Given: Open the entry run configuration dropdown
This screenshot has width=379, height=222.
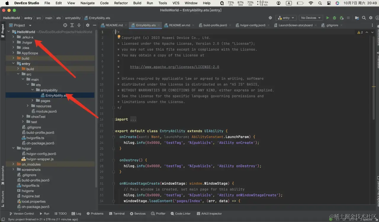Looking at the screenshot, I should pyautogui.click(x=286, y=18).
